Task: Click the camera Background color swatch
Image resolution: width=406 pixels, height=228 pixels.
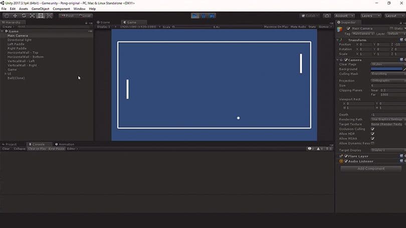Action: (x=386, y=69)
